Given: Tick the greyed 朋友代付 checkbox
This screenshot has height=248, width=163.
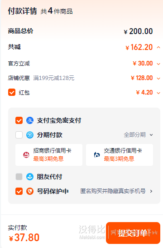Looking at the screenshot, I should pos(19,177).
